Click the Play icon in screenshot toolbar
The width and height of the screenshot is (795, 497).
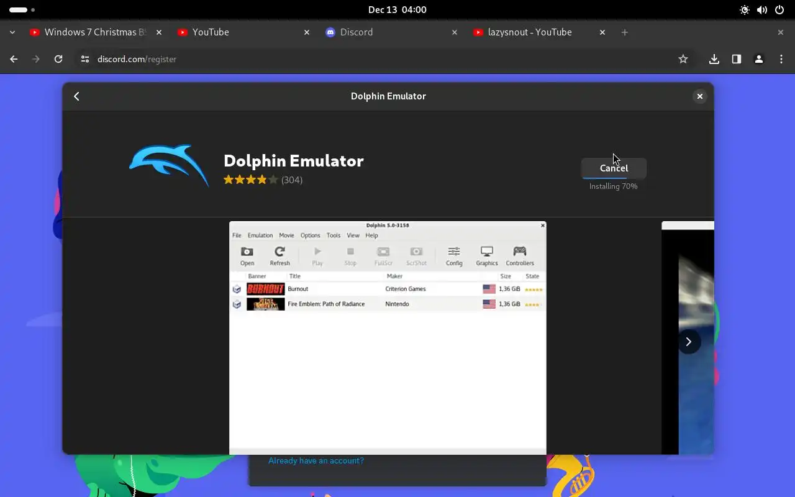tap(317, 255)
